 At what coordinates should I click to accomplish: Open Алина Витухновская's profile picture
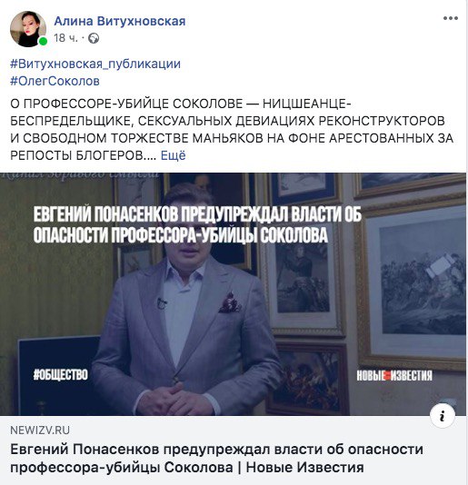pyautogui.click(x=28, y=29)
